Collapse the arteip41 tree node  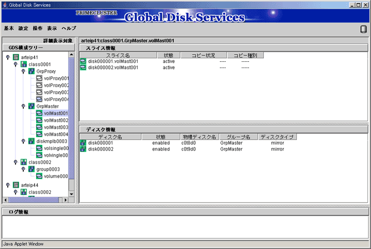click(x=8, y=57)
